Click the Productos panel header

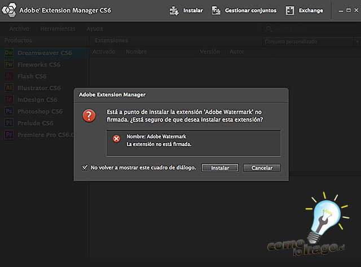[x=19, y=40]
